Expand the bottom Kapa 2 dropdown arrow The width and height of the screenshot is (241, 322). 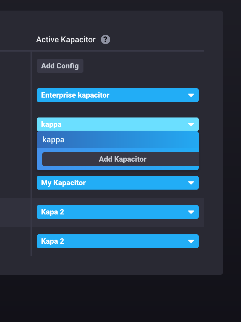[191, 241]
